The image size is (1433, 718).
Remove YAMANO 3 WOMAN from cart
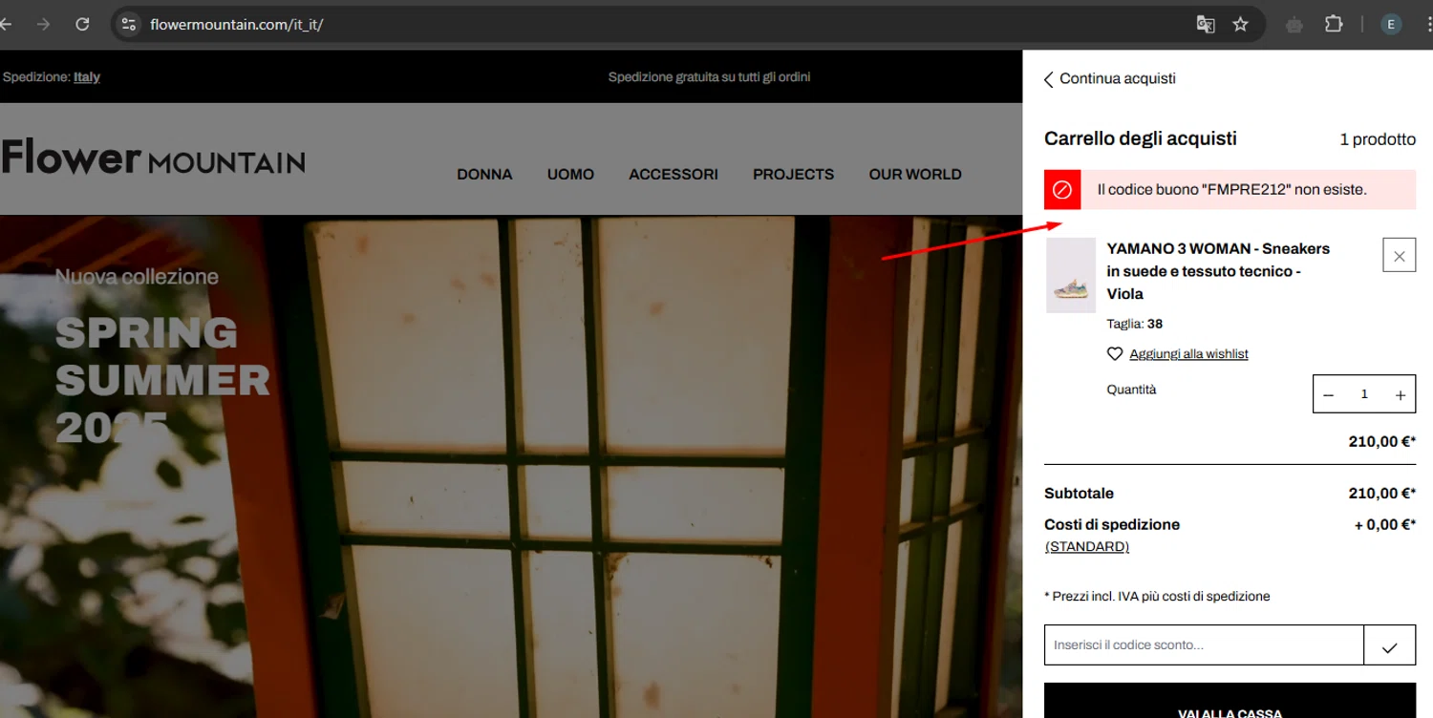[x=1400, y=256]
